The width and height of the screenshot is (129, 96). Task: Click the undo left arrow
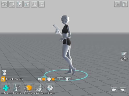pos(114,90)
